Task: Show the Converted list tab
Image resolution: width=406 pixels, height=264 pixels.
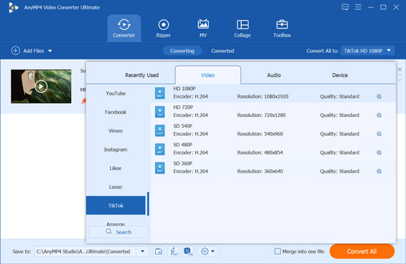Action: click(223, 51)
